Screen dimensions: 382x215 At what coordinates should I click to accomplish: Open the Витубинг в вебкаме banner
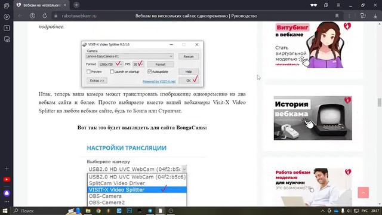313,45
